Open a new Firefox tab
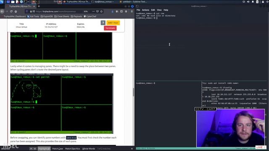This screenshot has height=151, width=269. (39, 6)
